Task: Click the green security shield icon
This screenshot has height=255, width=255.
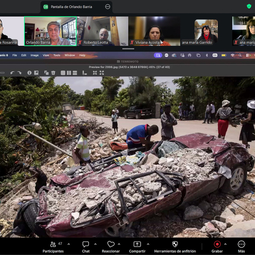Action: [x=249, y=6]
